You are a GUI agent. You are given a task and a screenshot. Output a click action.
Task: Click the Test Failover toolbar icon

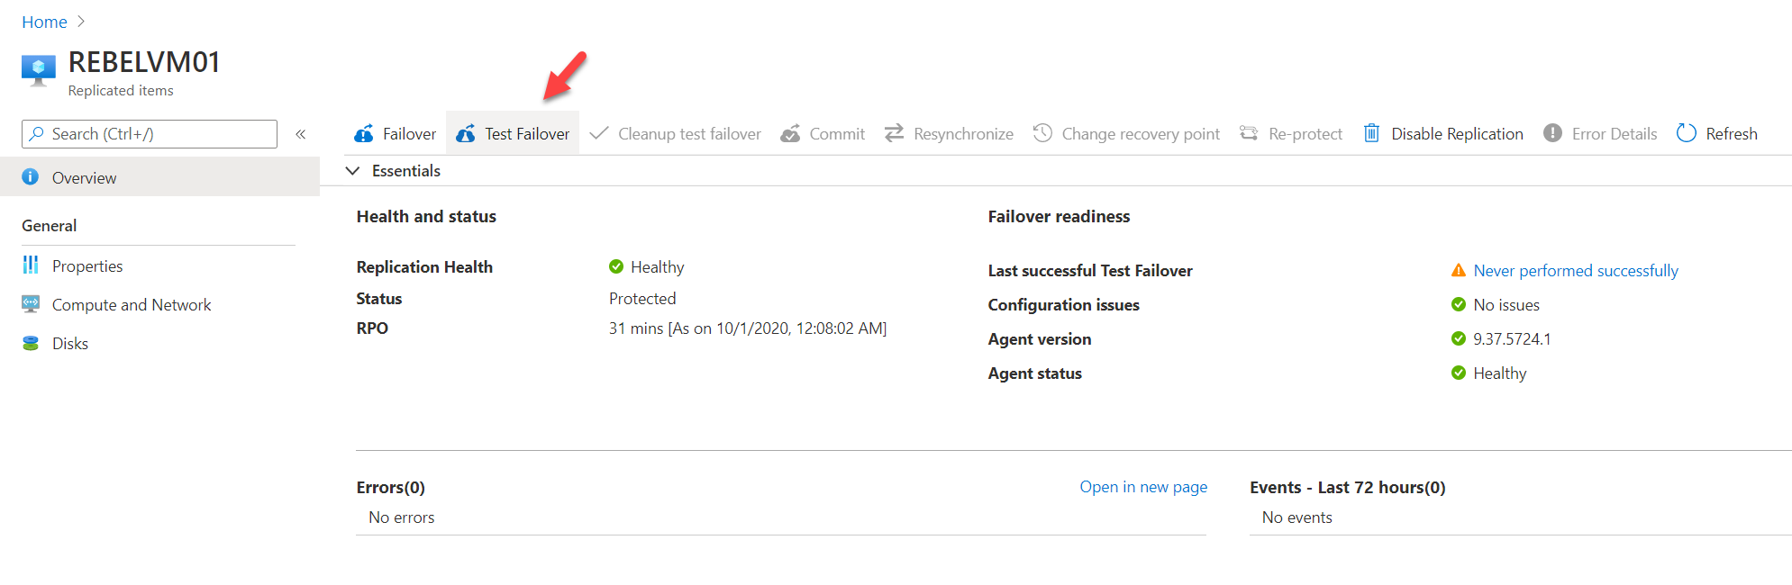pos(466,134)
